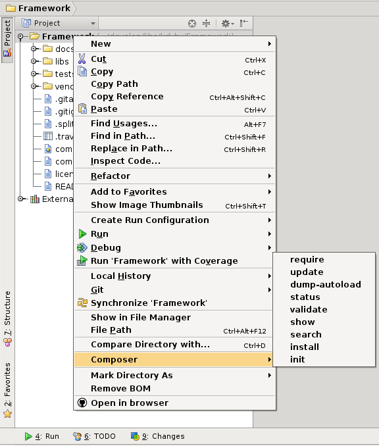This screenshot has width=379, height=446.
Task: Expand the libs folder node
Action: point(34,61)
